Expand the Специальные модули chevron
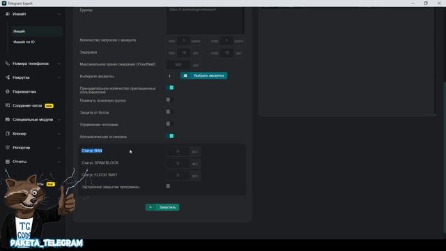 (59, 120)
